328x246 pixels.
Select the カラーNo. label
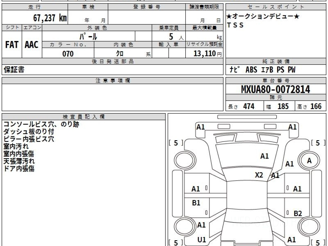(x=68, y=45)
